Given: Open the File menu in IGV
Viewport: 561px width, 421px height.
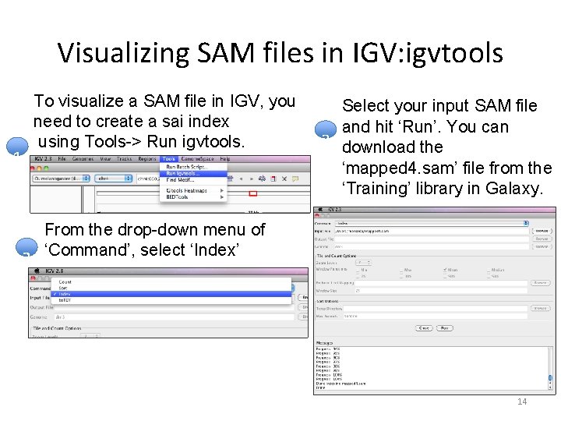Looking at the screenshot, I should [x=62, y=158].
